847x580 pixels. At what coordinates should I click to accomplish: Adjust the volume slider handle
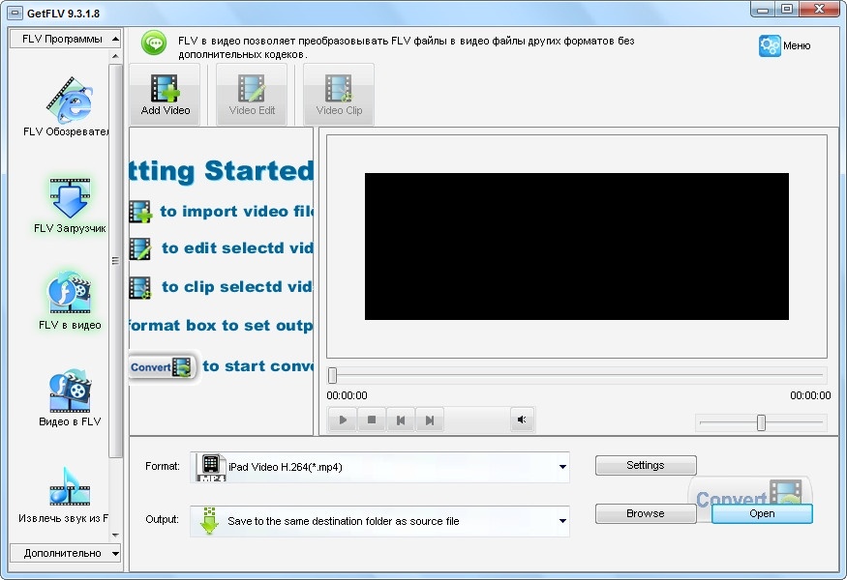pyautogui.click(x=761, y=422)
